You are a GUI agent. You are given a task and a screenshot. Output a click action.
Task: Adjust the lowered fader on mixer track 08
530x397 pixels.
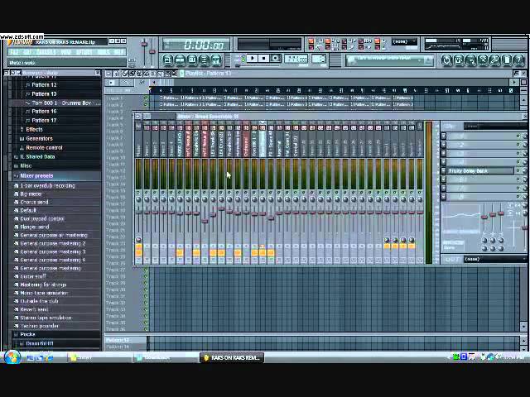point(205,221)
